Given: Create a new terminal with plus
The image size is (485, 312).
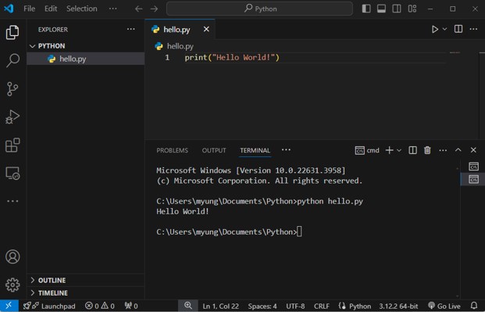Looking at the screenshot, I should [x=390, y=150].
